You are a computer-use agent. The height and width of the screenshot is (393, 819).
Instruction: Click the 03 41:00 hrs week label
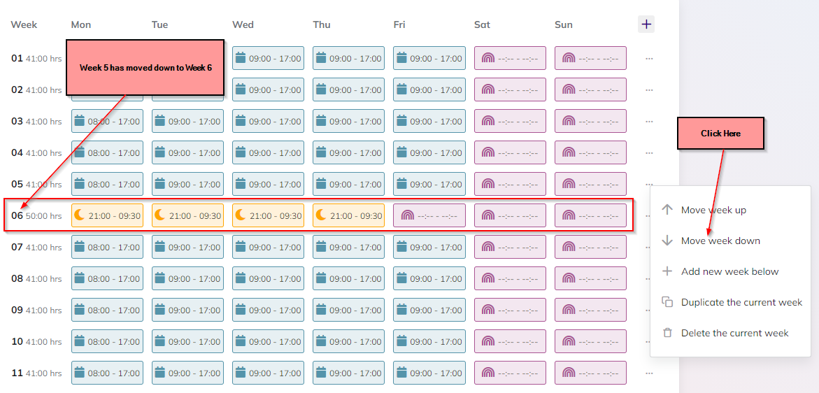point(36,121)
